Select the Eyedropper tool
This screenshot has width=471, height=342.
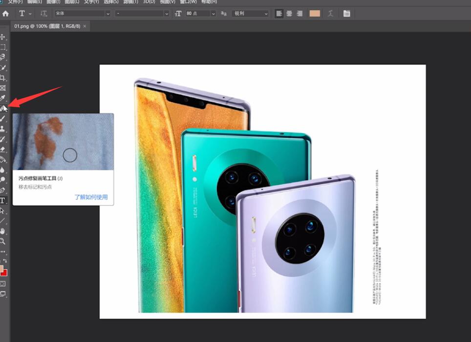tap(3, 98)
